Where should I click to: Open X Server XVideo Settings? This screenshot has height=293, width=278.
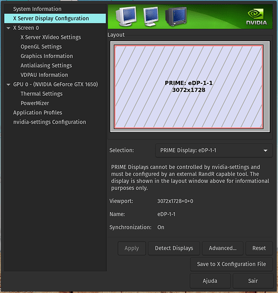pyautogui.click(x=50, y=37)
